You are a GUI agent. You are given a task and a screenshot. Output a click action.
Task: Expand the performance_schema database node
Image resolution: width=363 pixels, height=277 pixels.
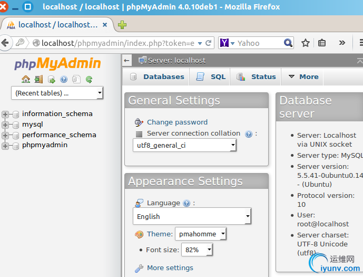click(5, 136)
